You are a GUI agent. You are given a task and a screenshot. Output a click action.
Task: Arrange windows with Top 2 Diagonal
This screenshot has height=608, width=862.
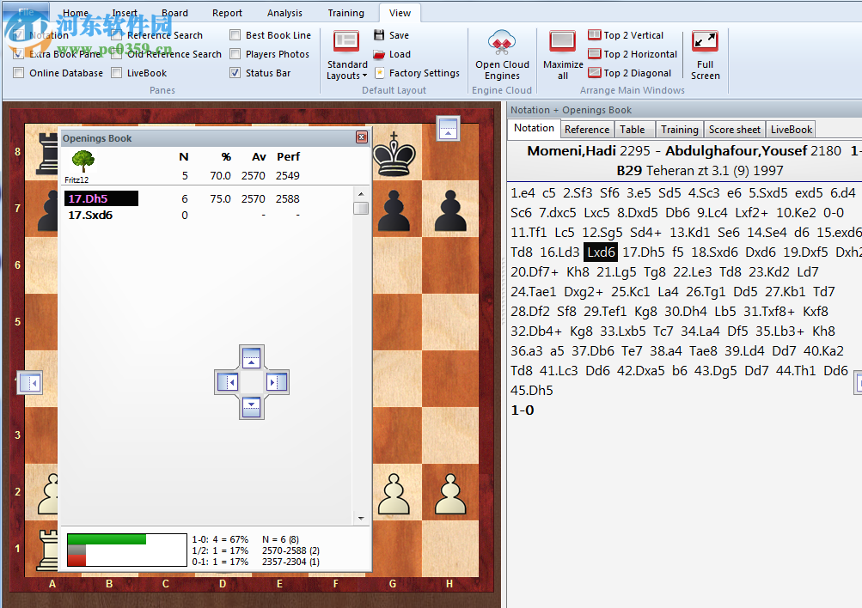click(629, 72)
